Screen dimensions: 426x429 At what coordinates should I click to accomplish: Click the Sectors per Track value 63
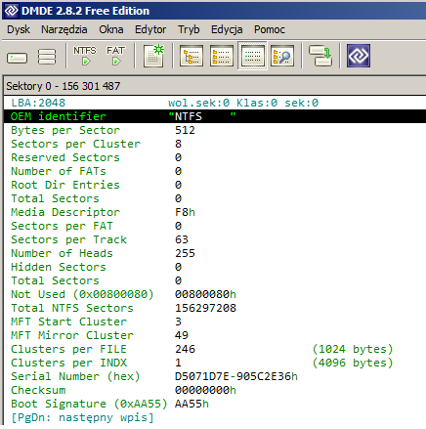click(182, 239)
